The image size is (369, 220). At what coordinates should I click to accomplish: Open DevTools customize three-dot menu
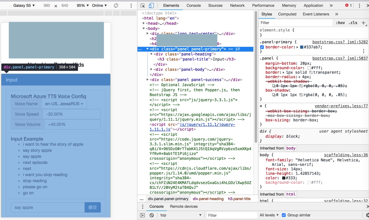click(x=359, y=5)
